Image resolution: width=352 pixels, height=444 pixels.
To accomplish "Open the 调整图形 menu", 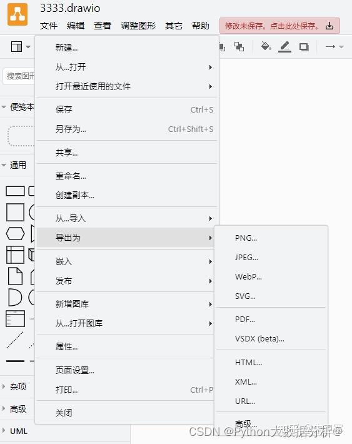I will click(138, 26).
